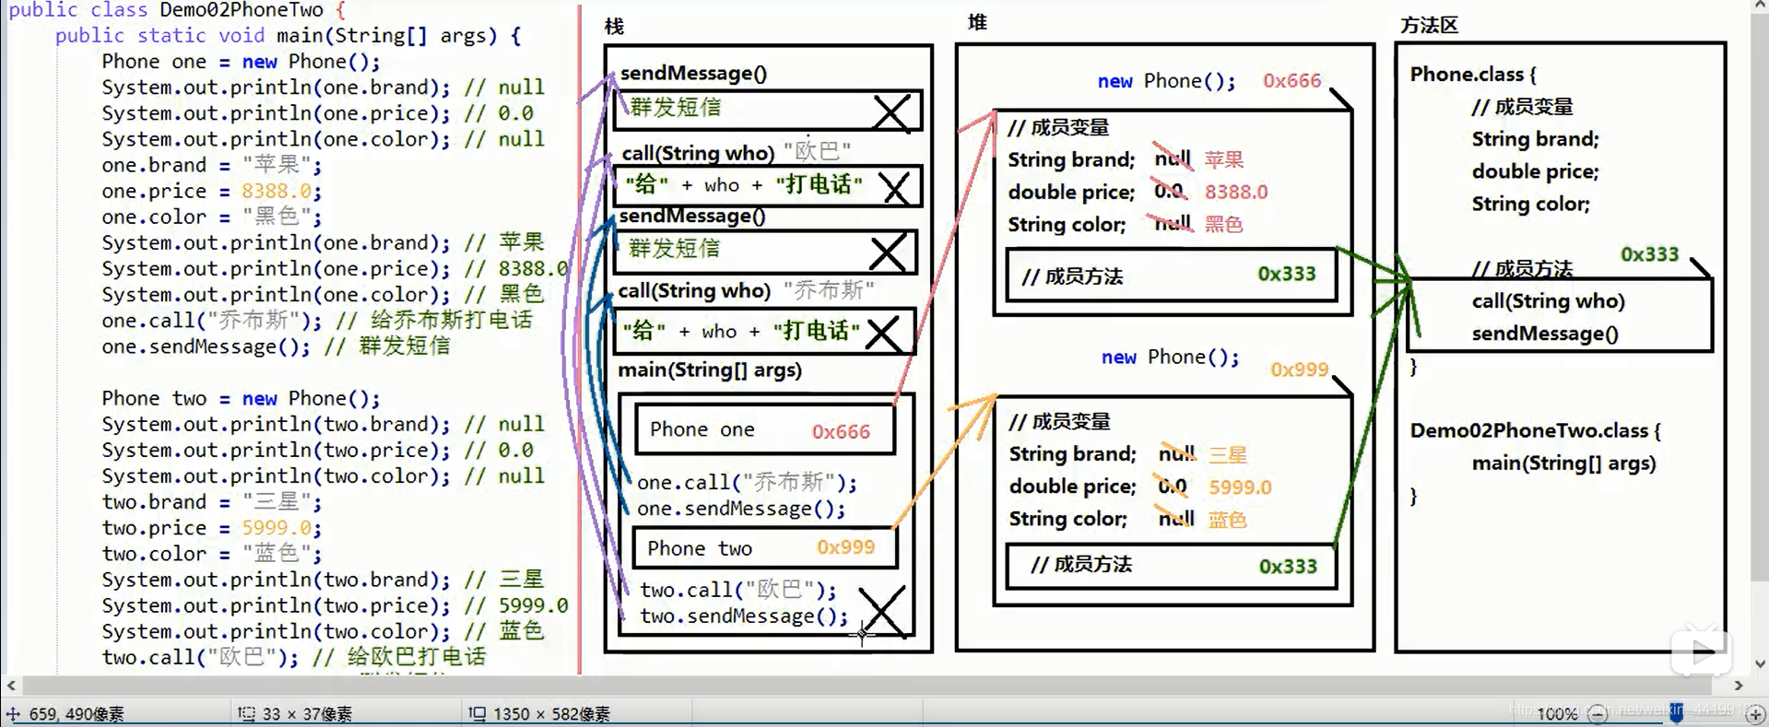
Task: Click the orange '5999.0' value in heap
Action: point(1240,487)
